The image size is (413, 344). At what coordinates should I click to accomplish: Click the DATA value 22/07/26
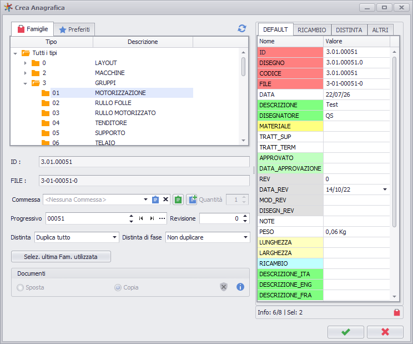click(x=356, y=94)
